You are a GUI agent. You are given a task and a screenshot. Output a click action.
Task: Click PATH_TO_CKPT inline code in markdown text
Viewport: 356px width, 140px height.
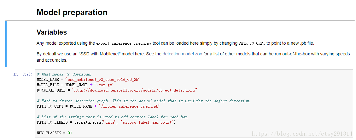coord(252,43)
